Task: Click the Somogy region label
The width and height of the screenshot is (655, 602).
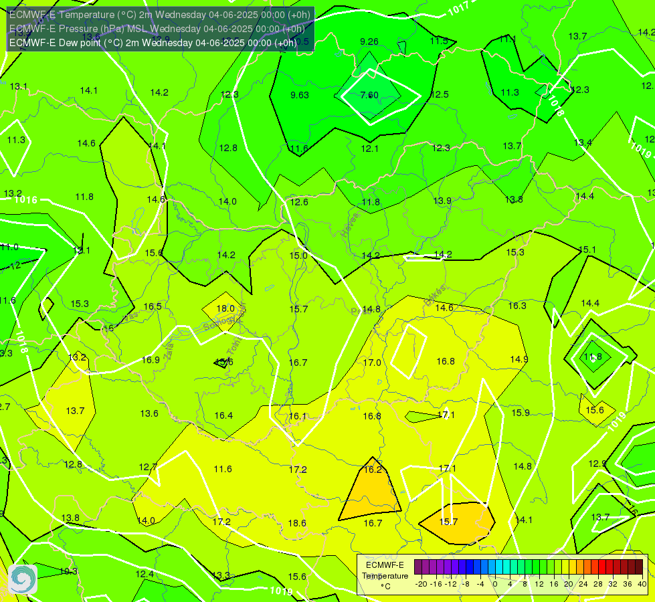Action: (x=219, y=323)
